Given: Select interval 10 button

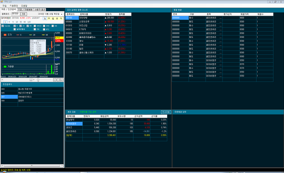Looking at the screenshot, I should (17, 22).
